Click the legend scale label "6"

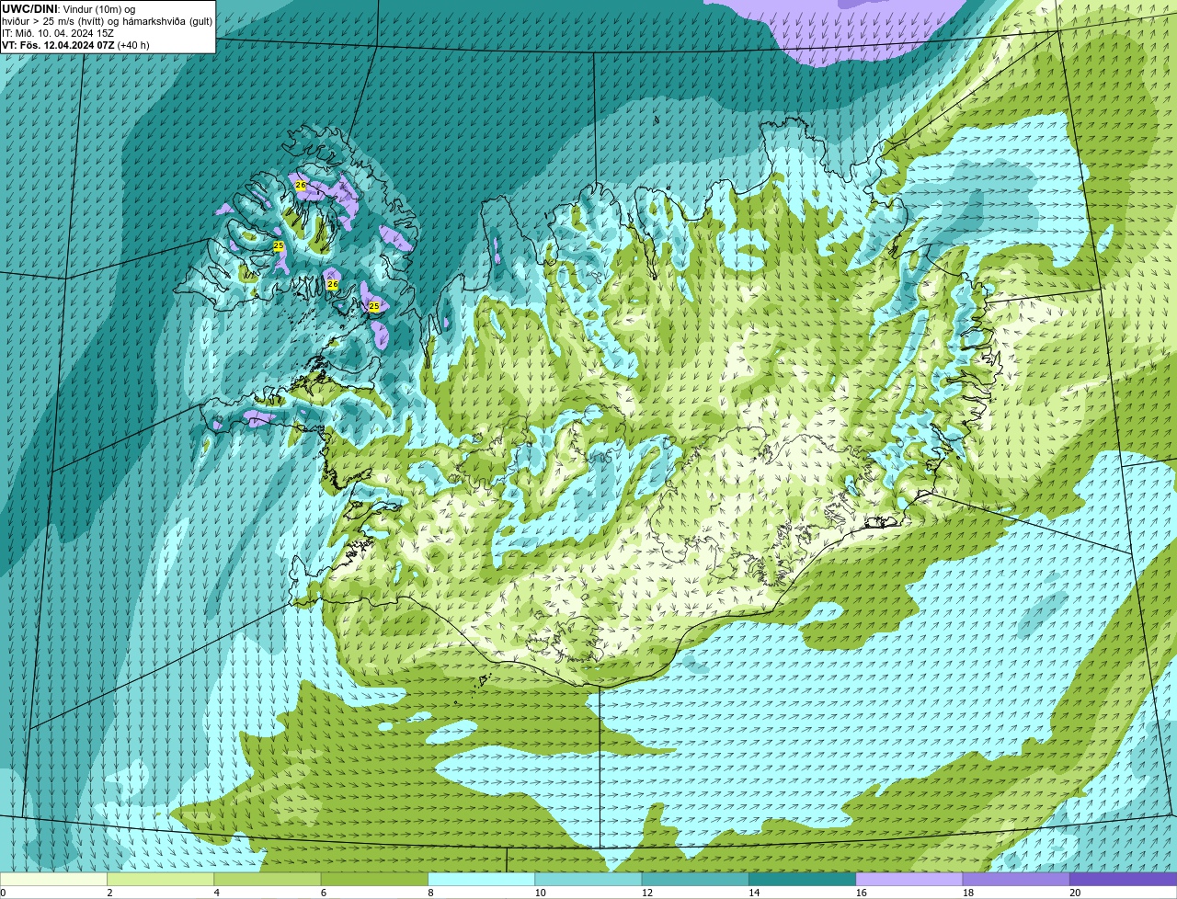pos(323,893)
